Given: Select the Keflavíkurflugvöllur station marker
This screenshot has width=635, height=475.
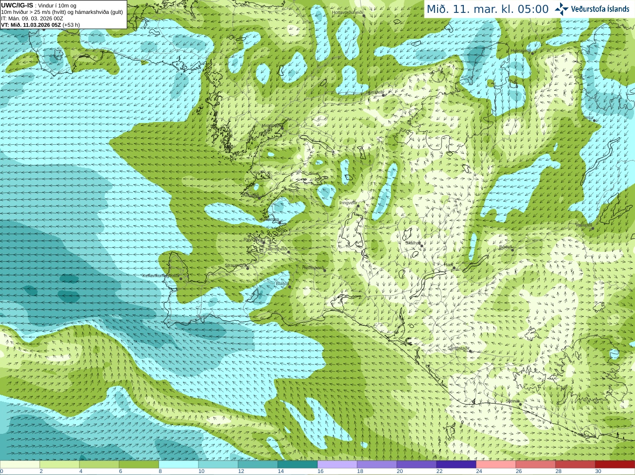Looking at the screenshot, I should pyautogui.click(x=181, y=279).
